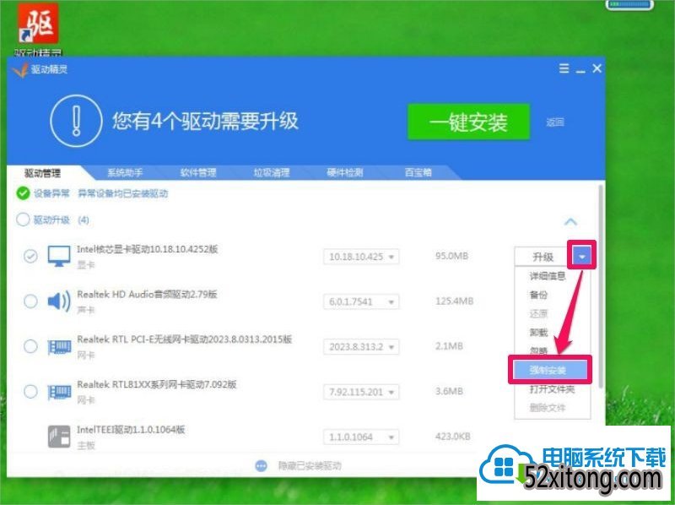Choose 卸载 from the dropdown menu

click(538, 332)
